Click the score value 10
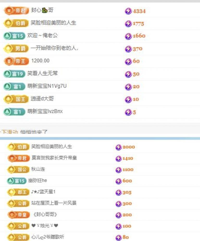 [136, 99]
